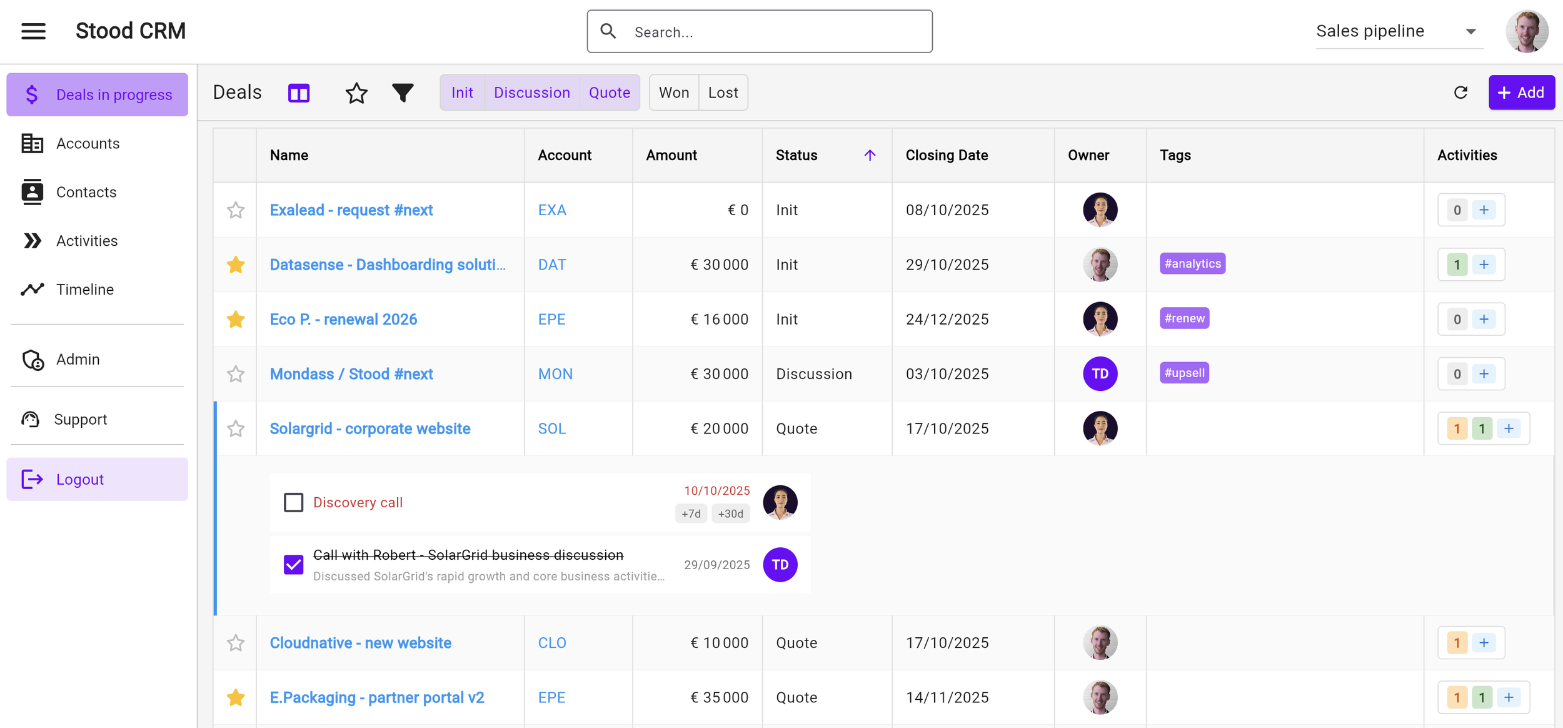Check the Discovery call checkbox
The image size is (1563, 728).
tap(293, 502)
